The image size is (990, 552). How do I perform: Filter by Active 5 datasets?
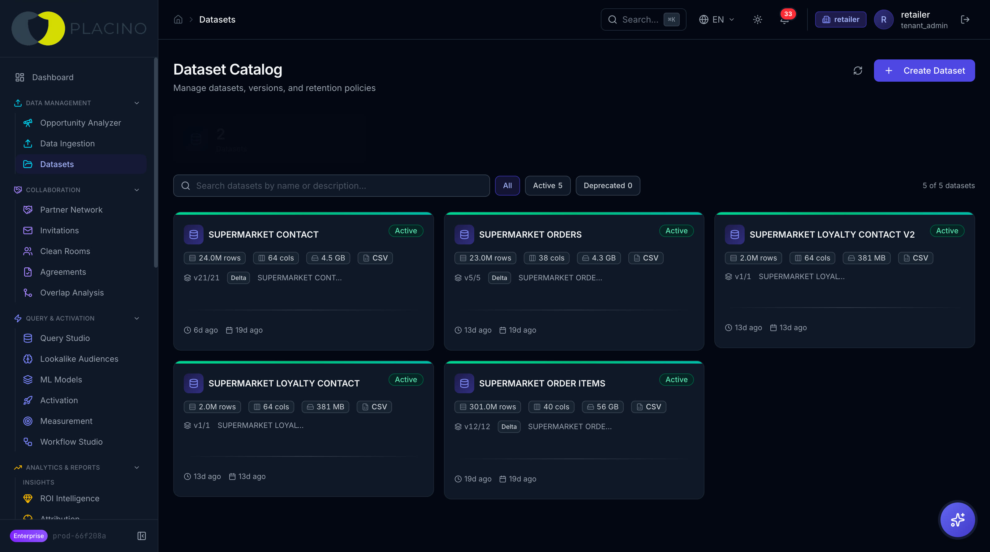(548, 186)
